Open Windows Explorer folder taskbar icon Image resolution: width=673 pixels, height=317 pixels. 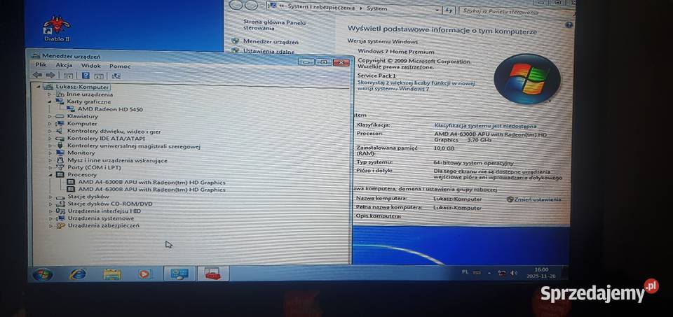[112, 274]
